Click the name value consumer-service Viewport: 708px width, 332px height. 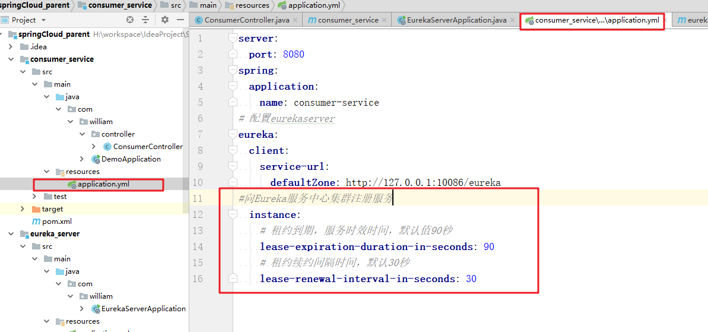point(336,103)
